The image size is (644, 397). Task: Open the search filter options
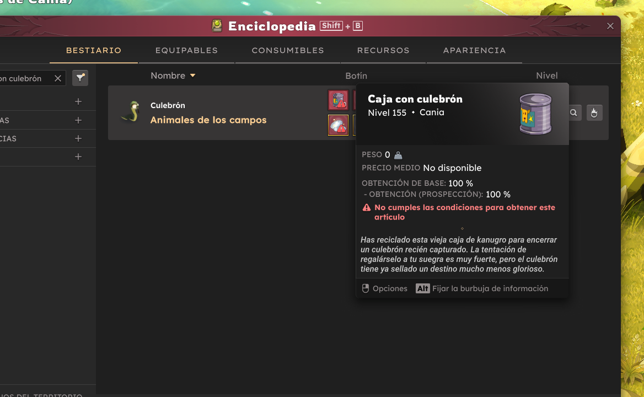point(80,78)
